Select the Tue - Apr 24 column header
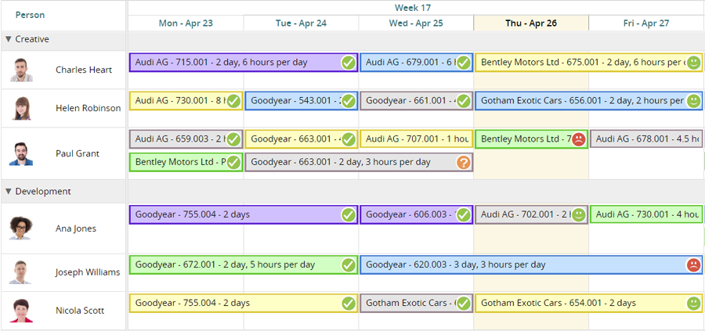The width and height of the screenshot is (705, 331). [301, 23]
